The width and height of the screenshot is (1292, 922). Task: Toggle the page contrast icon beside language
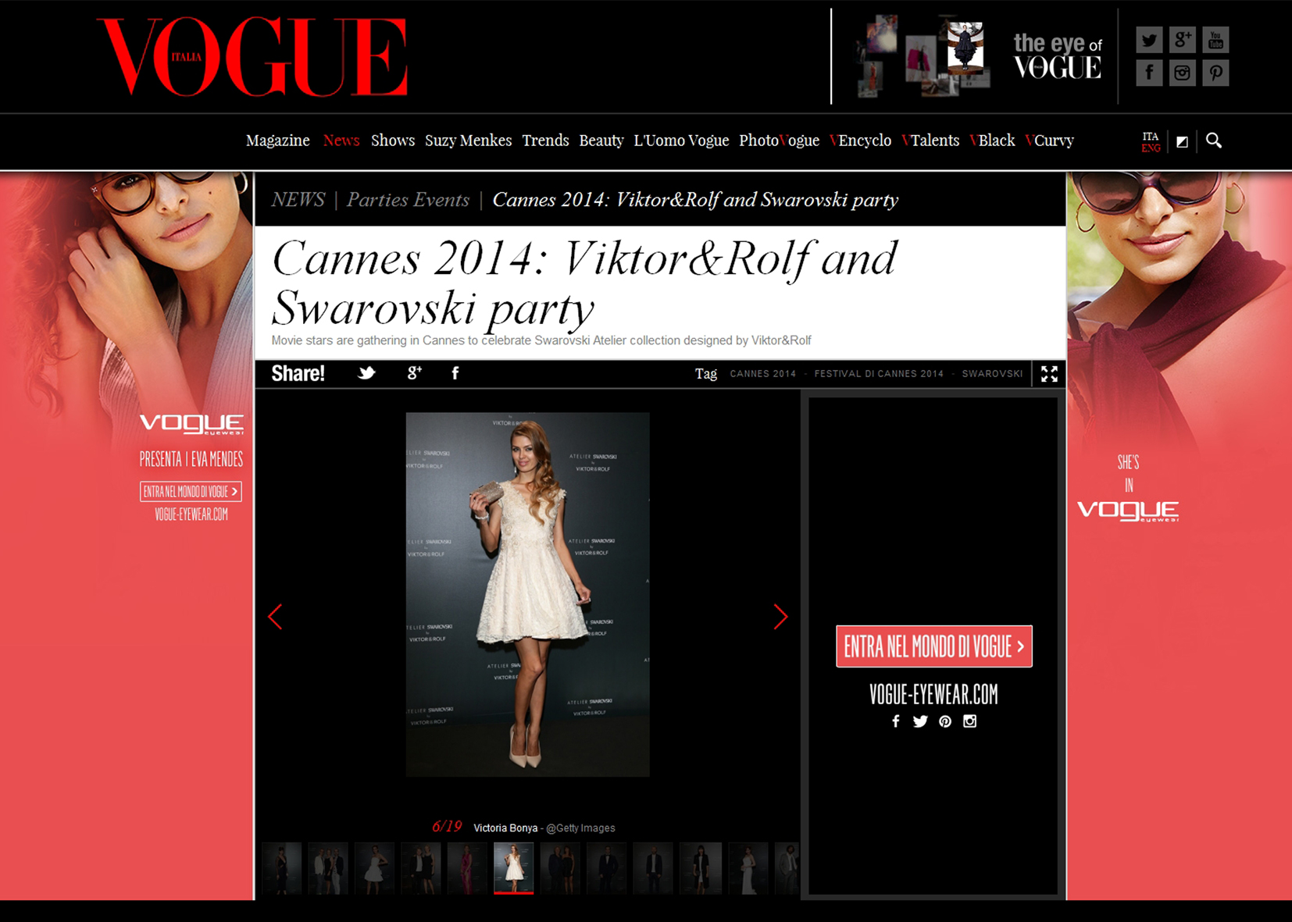pyautogui.click(x=1182, y=141)
